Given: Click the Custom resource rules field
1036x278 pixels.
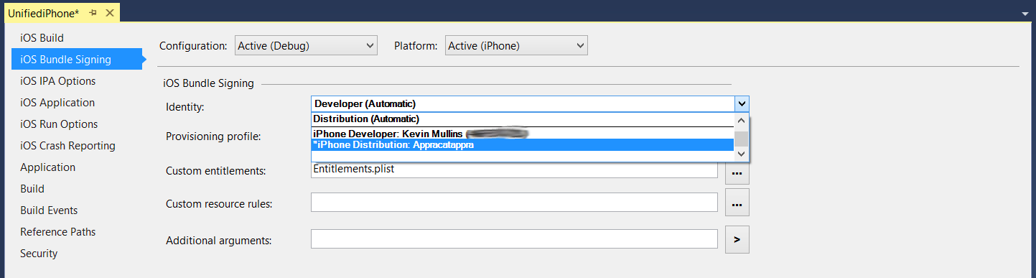Looking at the screenshot, I should 514,203.
